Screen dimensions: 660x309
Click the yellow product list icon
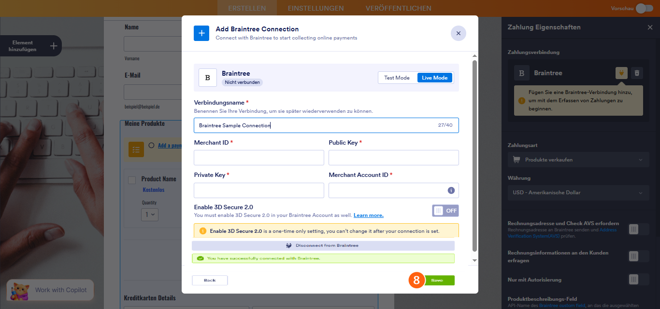[x=136, y=149]
